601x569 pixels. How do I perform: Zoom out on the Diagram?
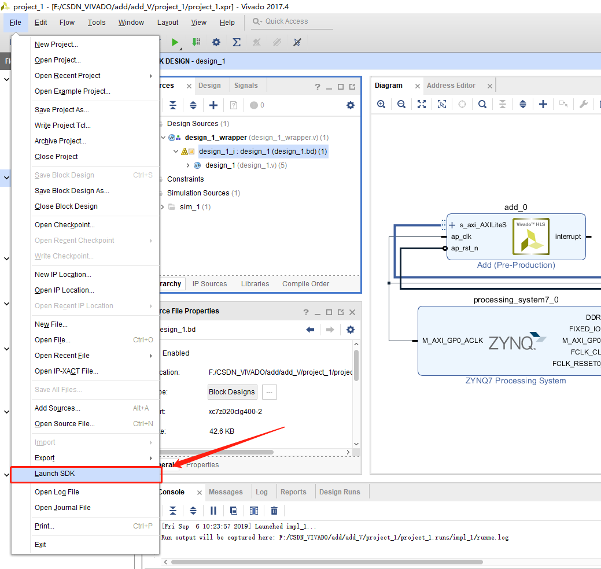401,104
